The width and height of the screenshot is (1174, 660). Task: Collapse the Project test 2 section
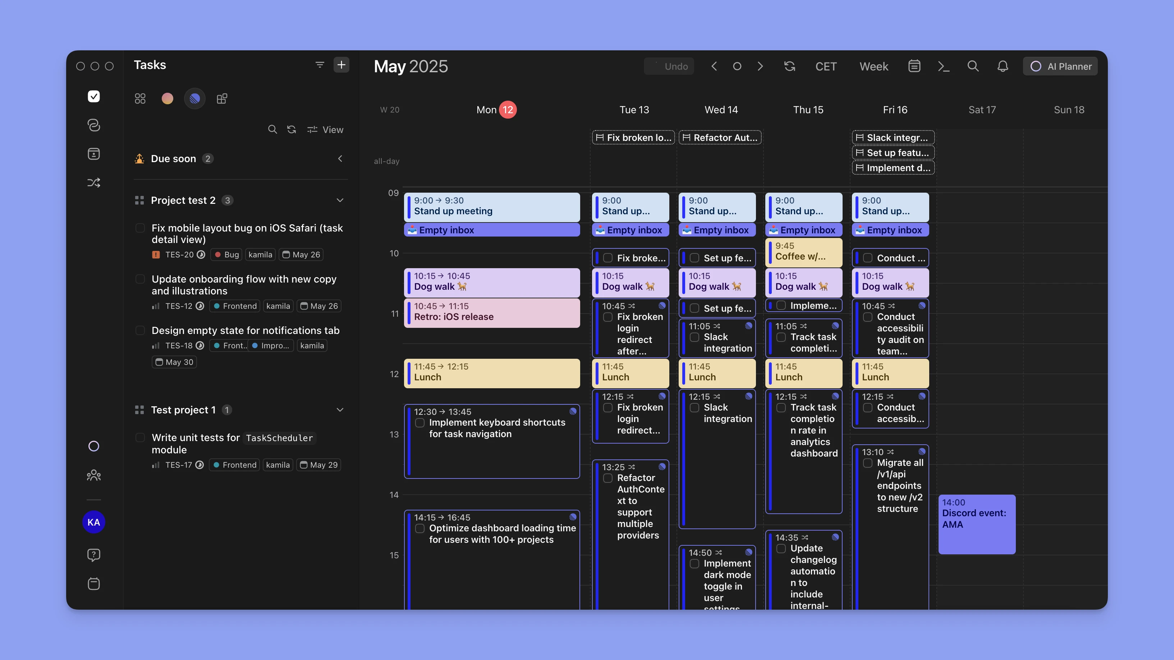(340, 200)
